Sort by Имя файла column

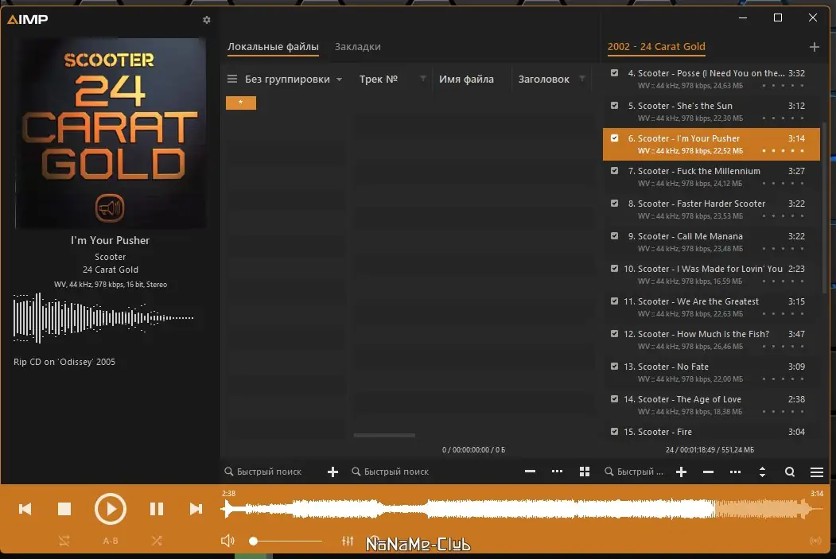pyautogui.click(x=466, y=80)
